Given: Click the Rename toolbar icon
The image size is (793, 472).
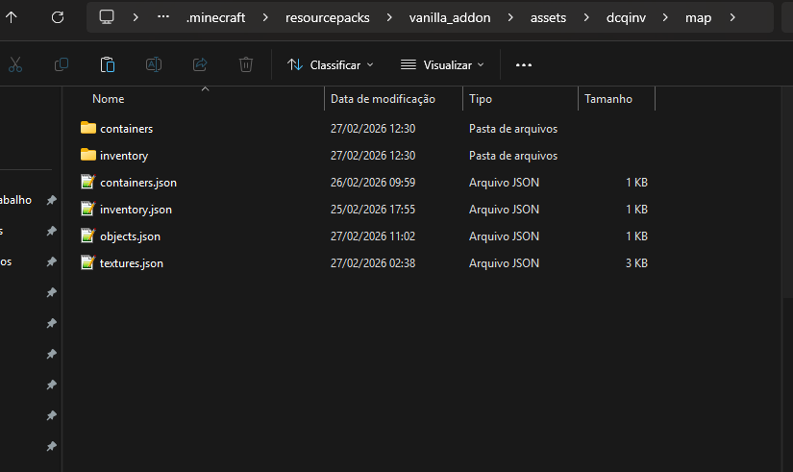Looking at the screenshot, I should tap(154, 64).
